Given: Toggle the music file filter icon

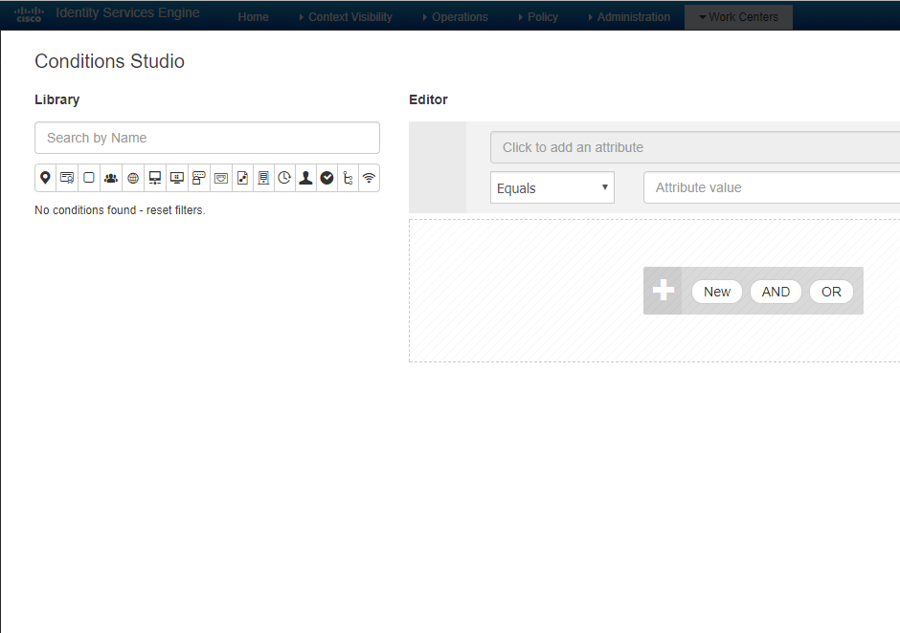Looking at the screenshot, I should 242,178.
